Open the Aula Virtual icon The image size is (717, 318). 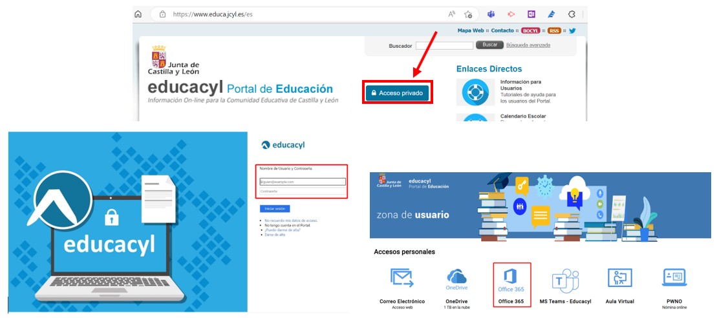pyautogui.click(x=619, y=279)
